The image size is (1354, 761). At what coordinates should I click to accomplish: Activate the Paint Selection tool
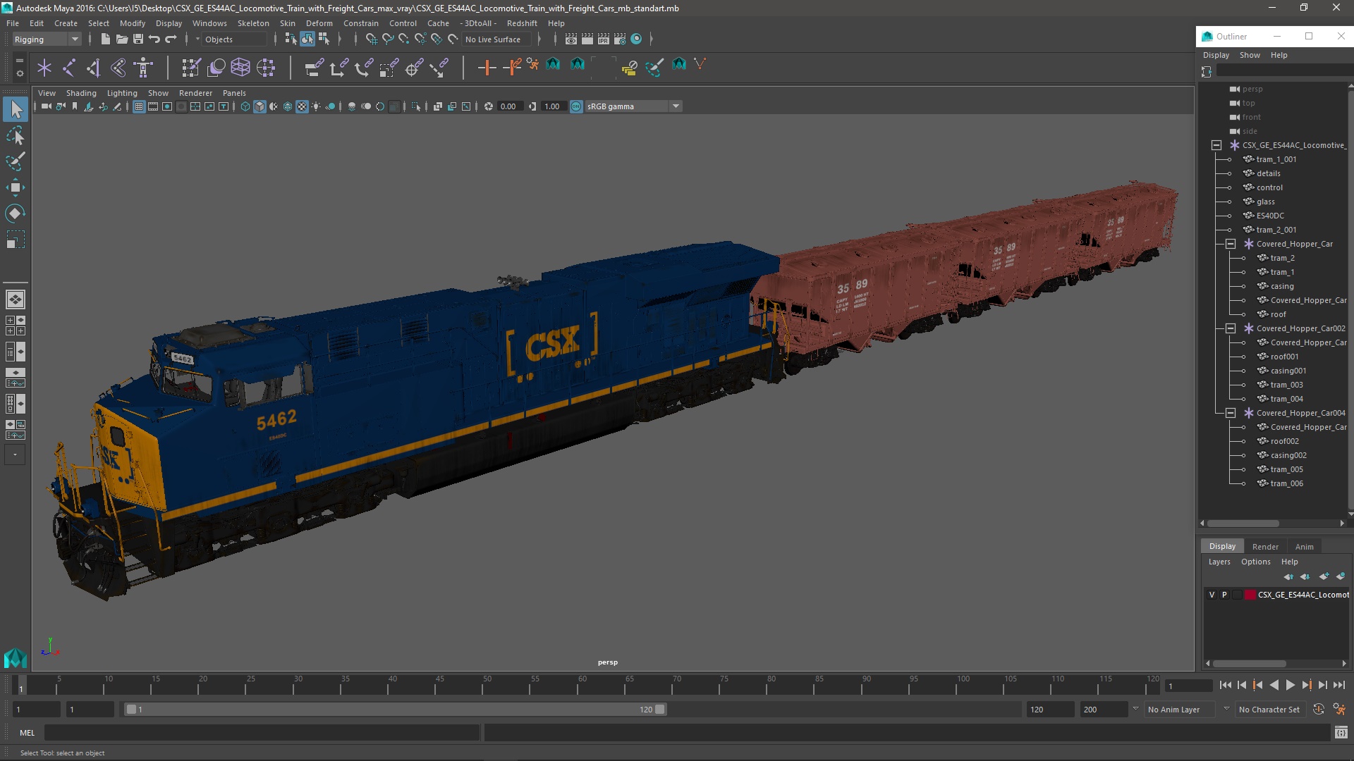[x=16, y=161]
